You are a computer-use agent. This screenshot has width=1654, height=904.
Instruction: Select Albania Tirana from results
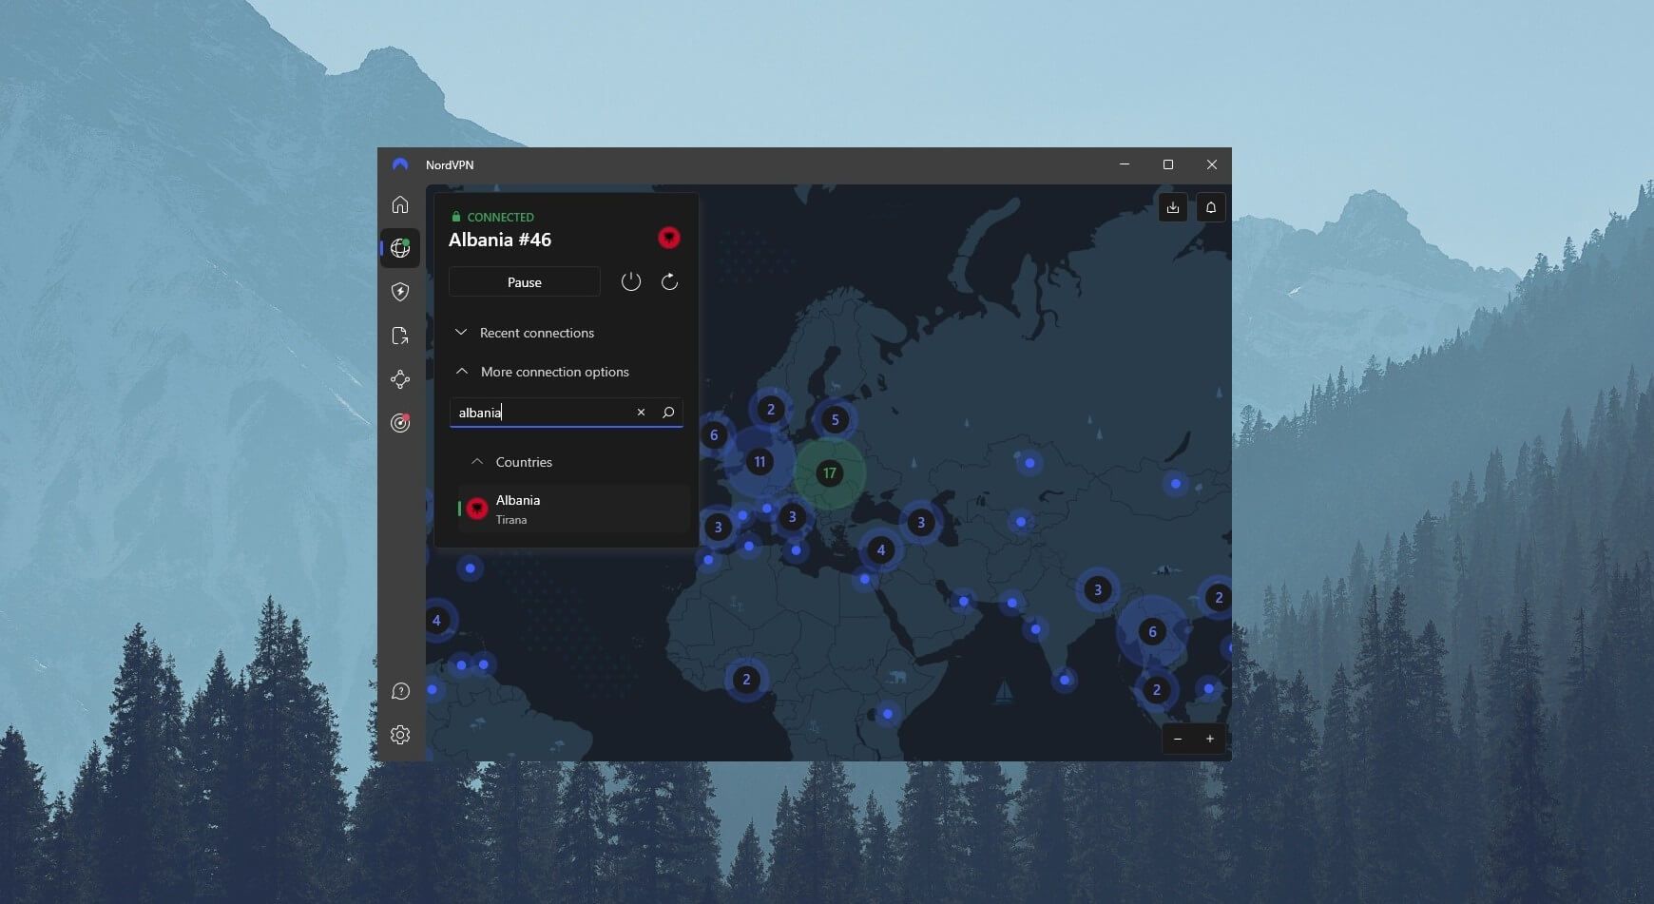pyautogui.click(x=574, y=510)
